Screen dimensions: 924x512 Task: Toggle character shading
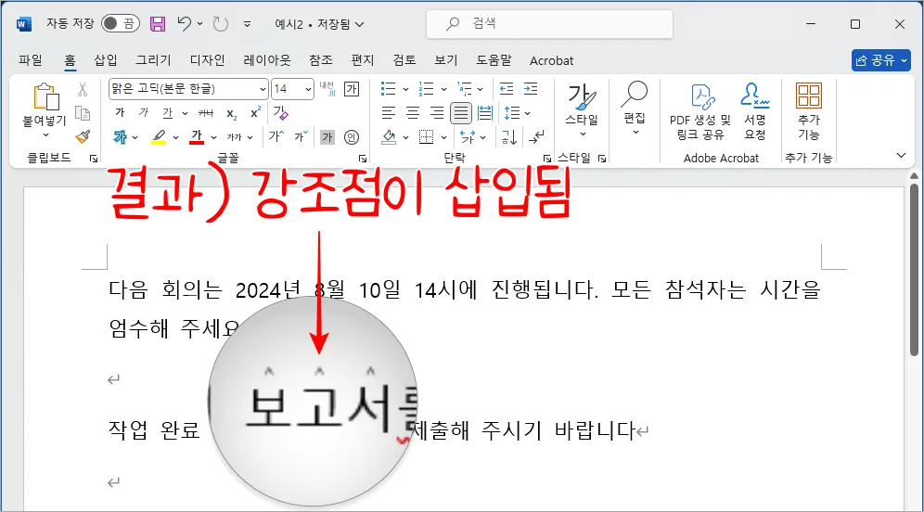pyautogui.click(x=327, y=137)
